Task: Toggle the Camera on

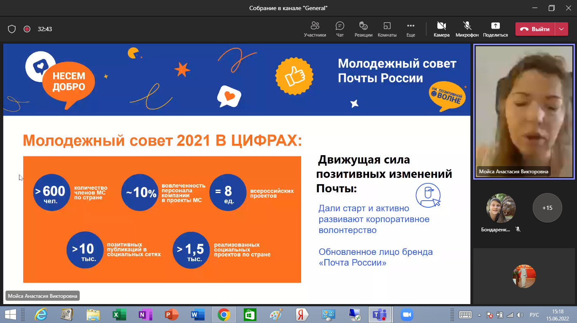Action: pyautogui.click(x=442, y=29)
